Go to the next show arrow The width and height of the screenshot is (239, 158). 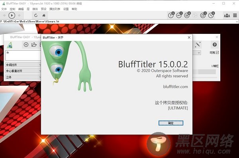(20, 16)
